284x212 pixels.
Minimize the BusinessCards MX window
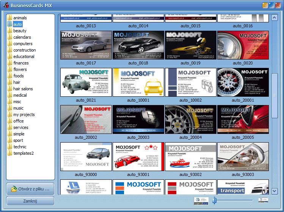coord(265,5)
